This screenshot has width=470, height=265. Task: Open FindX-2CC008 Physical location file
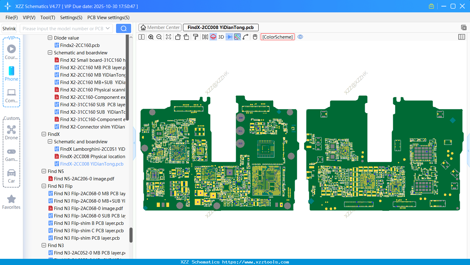click(x=92, y=157)
